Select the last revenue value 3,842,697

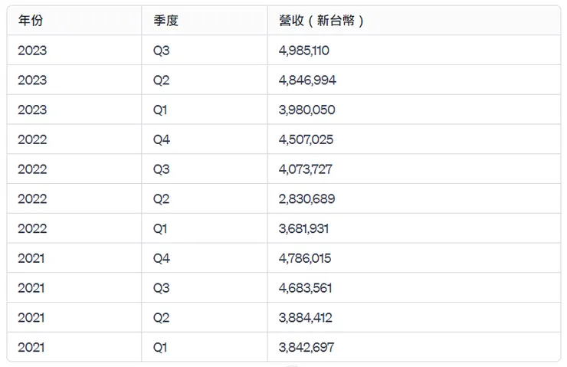pyautogui.click(x=306, y=347)
